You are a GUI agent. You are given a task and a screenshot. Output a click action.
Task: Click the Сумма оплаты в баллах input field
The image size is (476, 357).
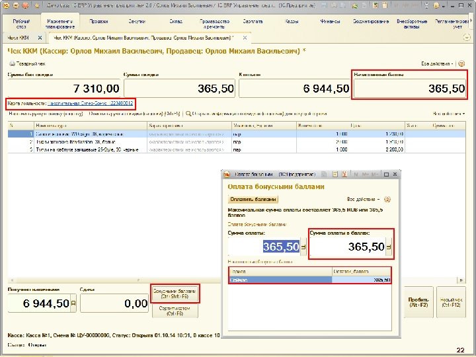click(x=348, y=247)
